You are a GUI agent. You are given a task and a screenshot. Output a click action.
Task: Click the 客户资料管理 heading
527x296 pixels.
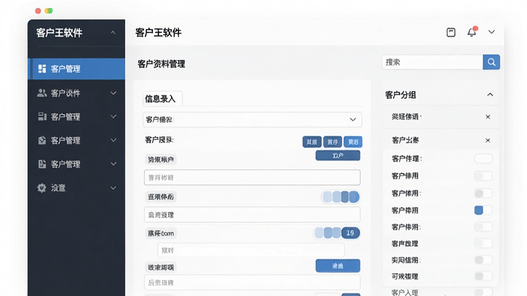coord(161,64)
